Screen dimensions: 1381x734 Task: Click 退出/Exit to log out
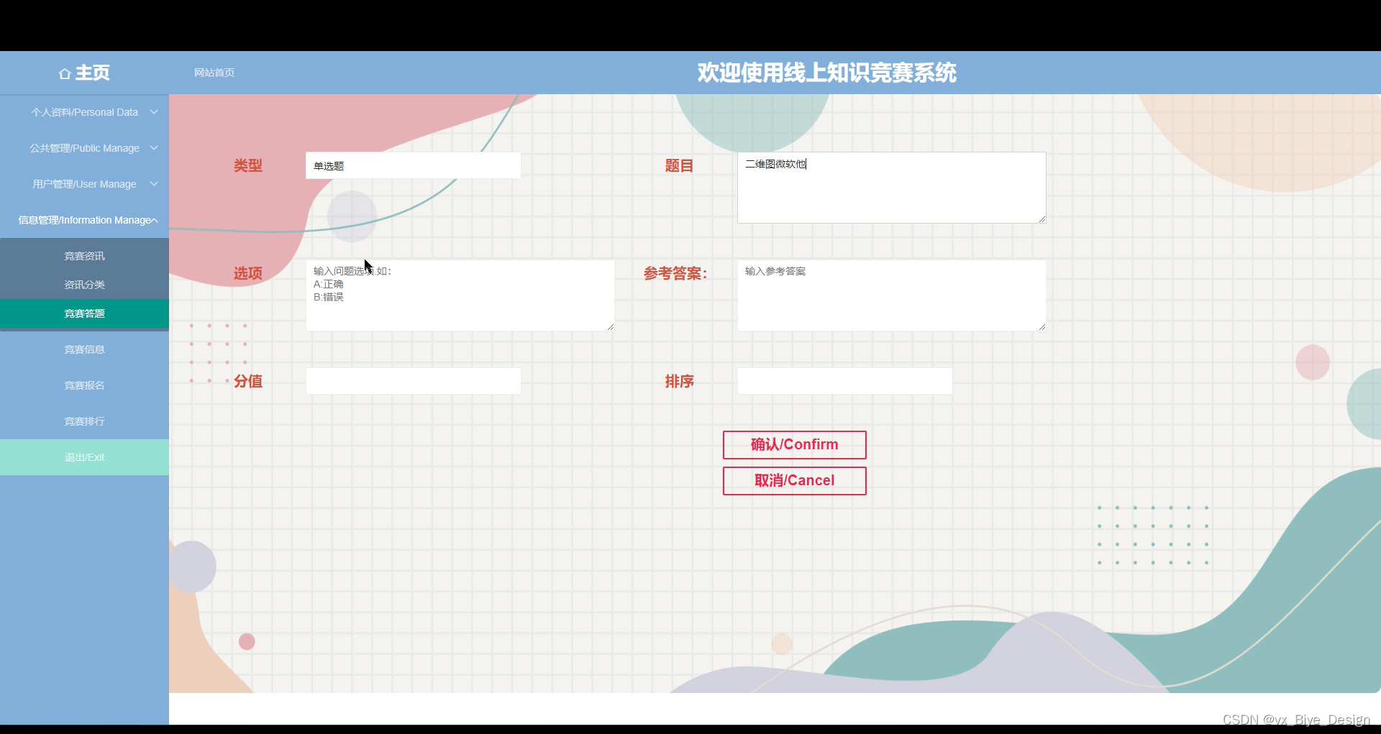[84, 457]
